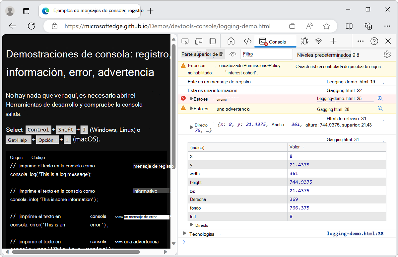Select the Inspect element tool
The height and width of the screenshot is (257, 398).
pos(185,41)
